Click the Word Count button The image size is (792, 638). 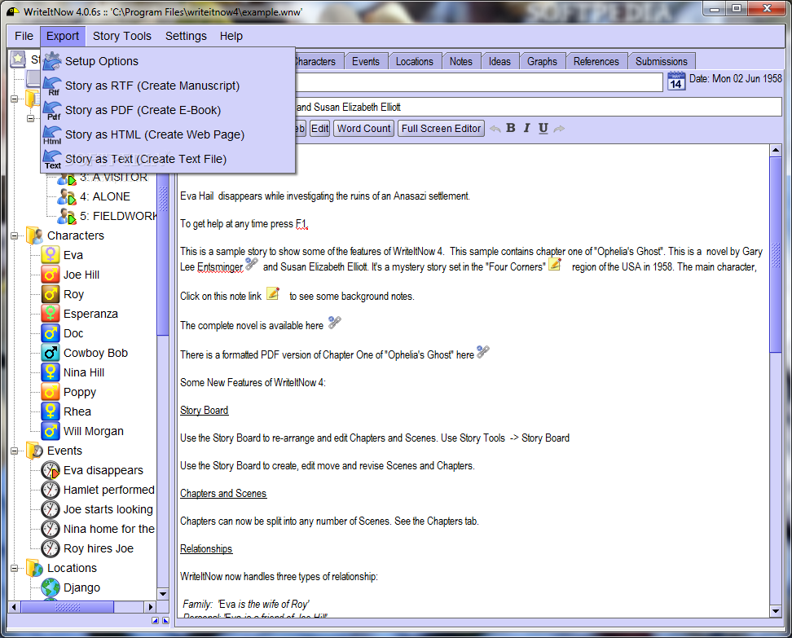363,128
